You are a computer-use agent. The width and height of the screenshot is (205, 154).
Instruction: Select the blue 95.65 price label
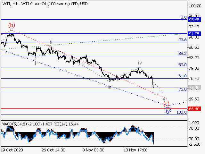(x=194, y=20)
